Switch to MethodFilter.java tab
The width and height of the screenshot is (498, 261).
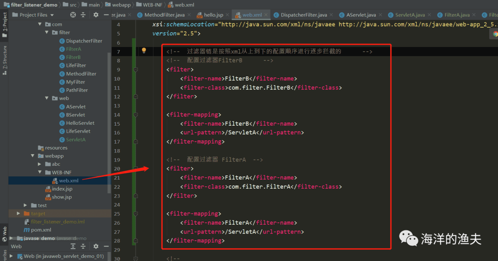coord(161,15)
